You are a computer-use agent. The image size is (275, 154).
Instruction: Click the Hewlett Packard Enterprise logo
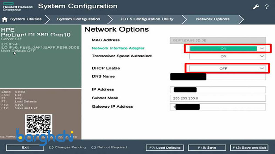click(x=18, y=7)
